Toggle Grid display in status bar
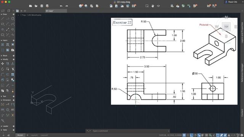 184,135
